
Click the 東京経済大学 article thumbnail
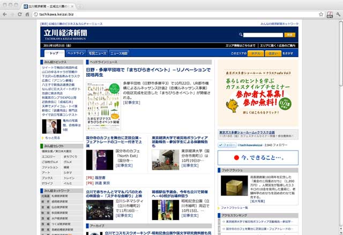click(166, 160)
